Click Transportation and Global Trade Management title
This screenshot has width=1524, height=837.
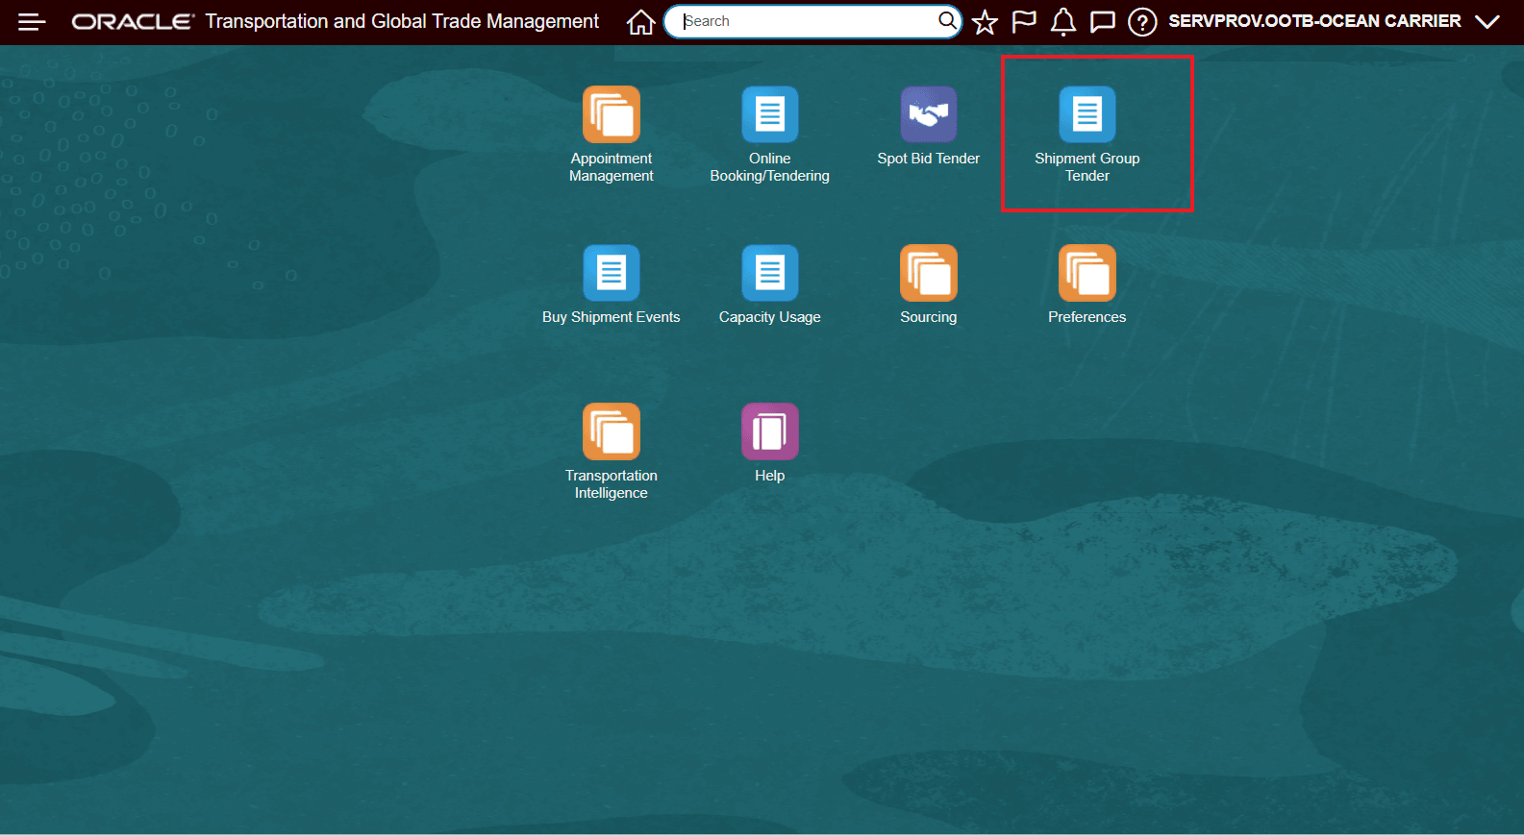(402, 21)
